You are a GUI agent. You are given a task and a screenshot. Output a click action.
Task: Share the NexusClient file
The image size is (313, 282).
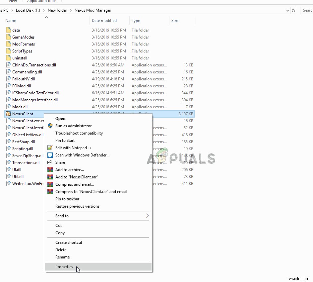[60, 162]
